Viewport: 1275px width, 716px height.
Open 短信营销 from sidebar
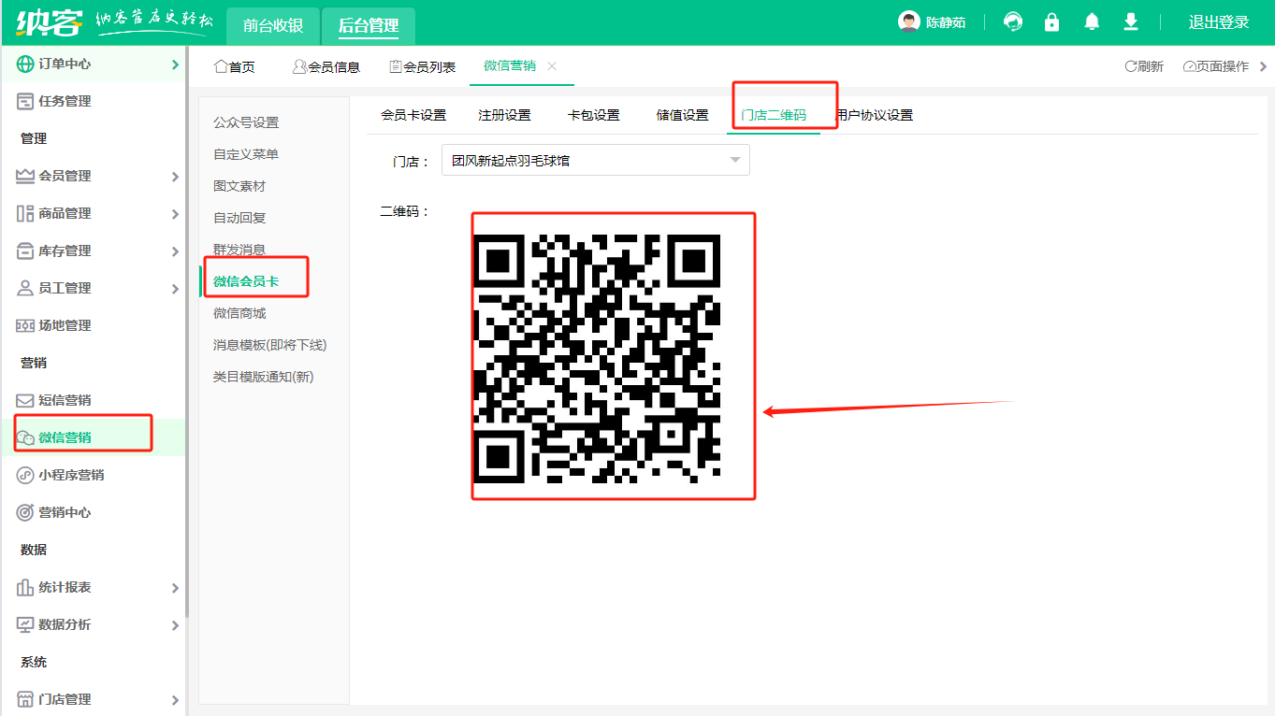click(65, 400)
